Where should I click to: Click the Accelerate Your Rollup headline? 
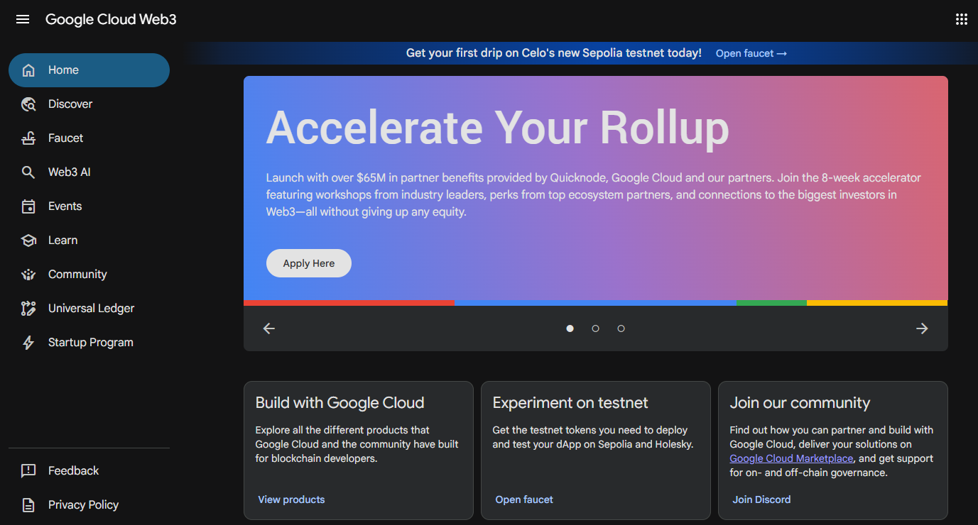[x=497, y=128]
